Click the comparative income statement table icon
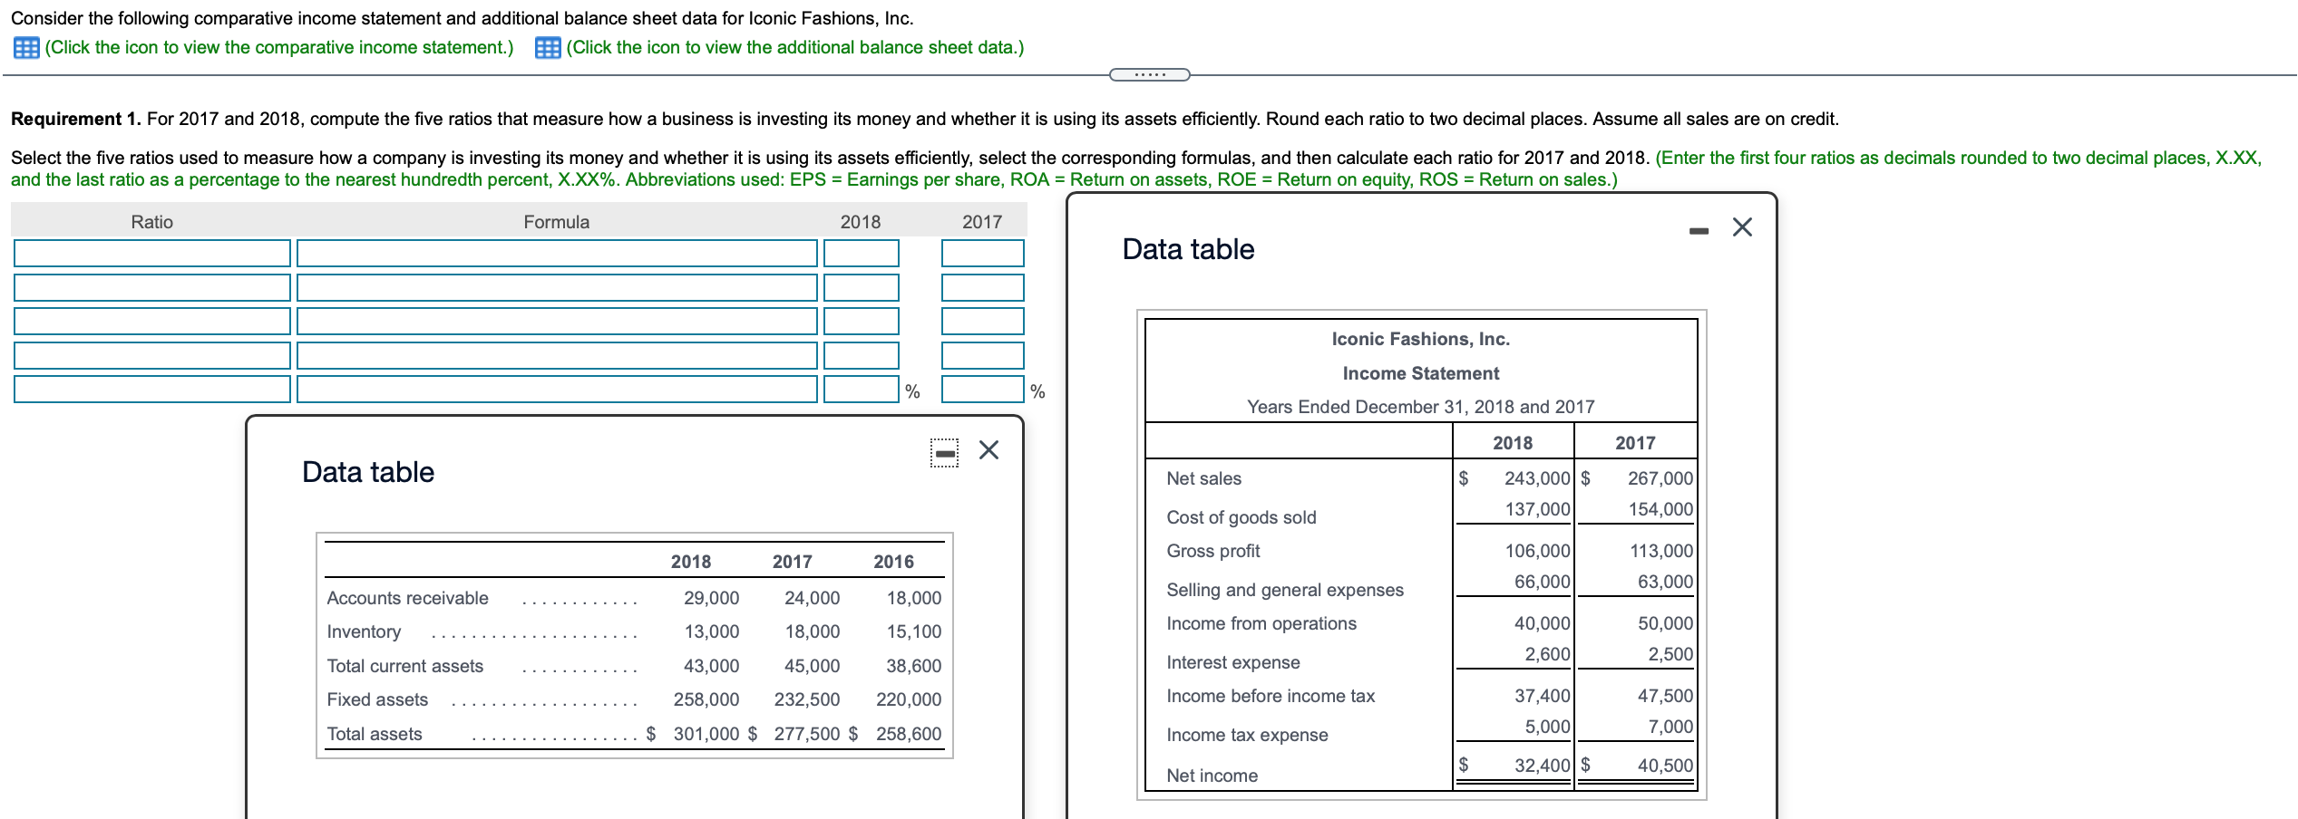This screenshot has width=2298, height=819. click(24, 47)
